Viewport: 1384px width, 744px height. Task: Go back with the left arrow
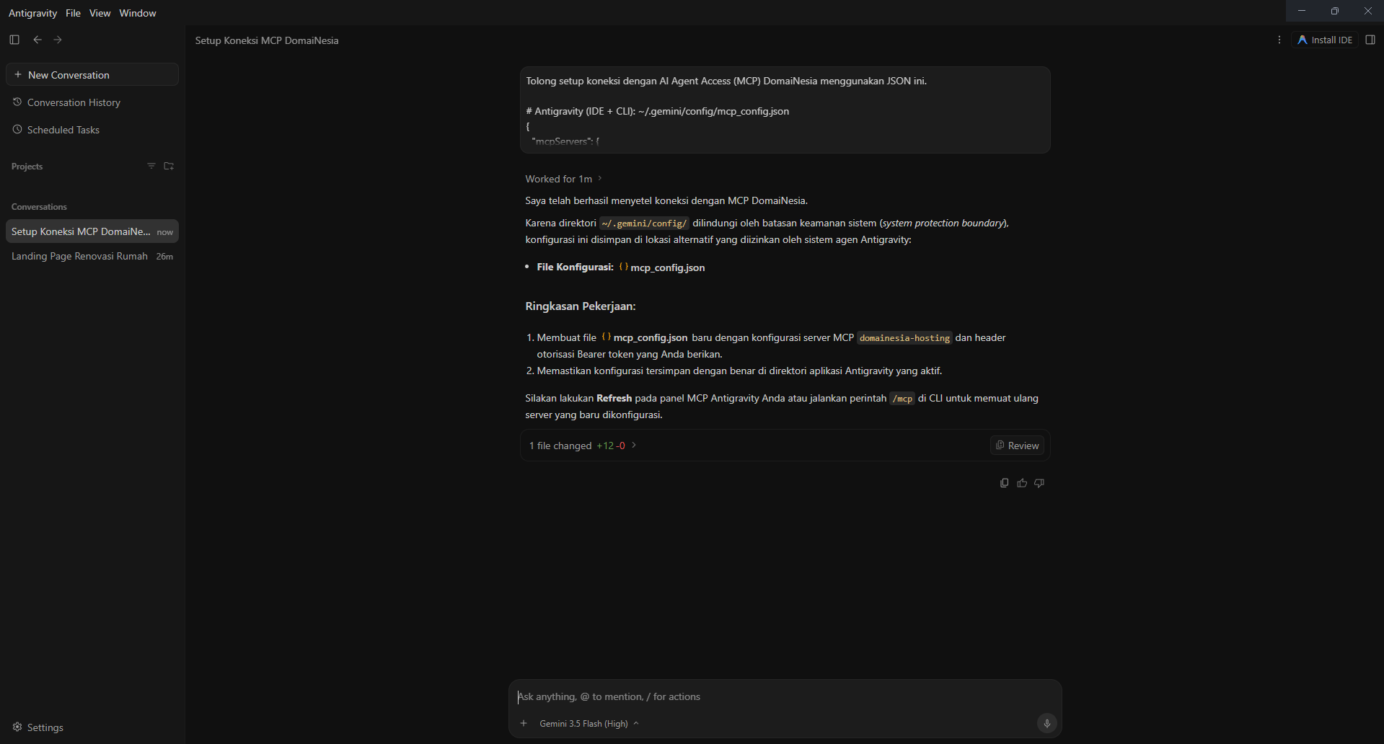pyautogui.click(x=38, y=40)
